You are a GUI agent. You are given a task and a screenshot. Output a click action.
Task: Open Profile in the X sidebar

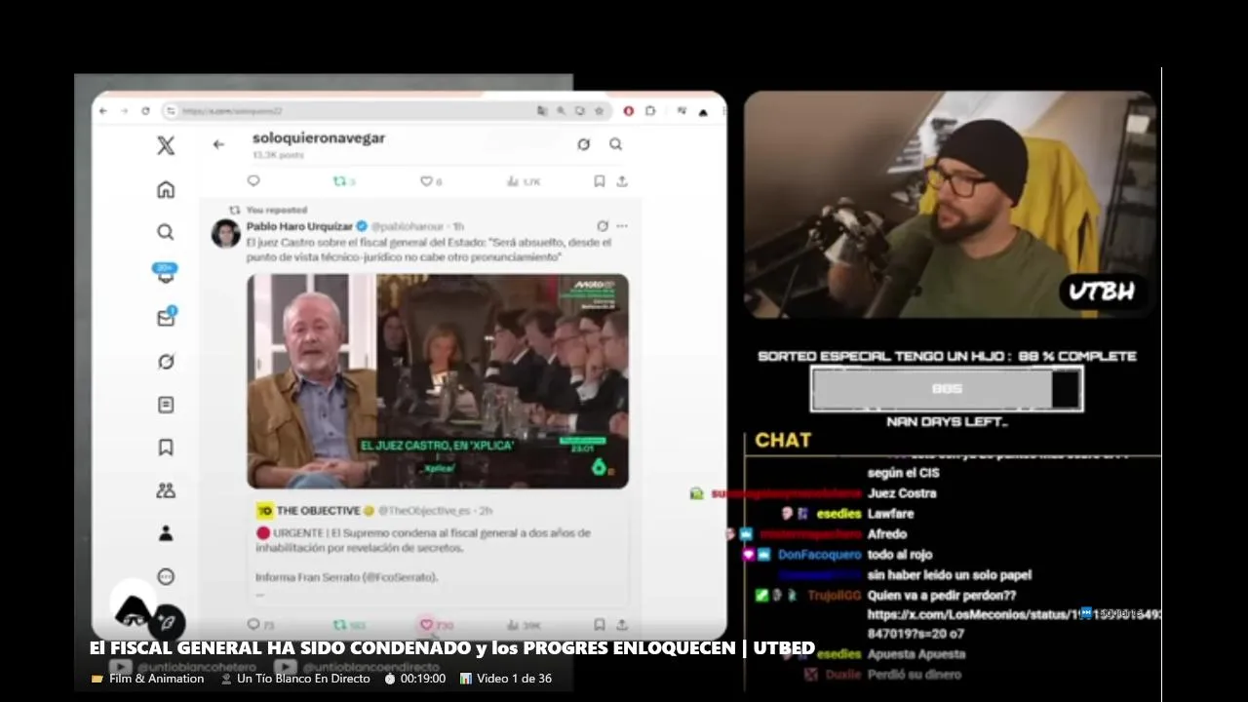tap(166, 533)
